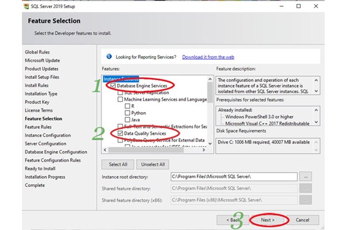Select the Feature Configuration Rules step
Screen dimensions: 346x230
click(x=52, y=160)
